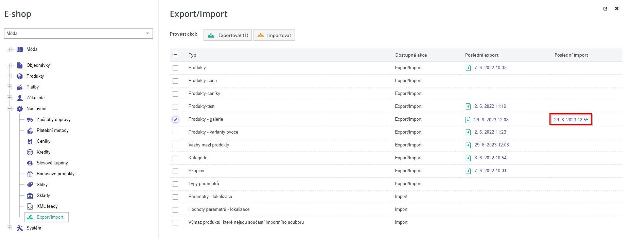Click last import date 29. 6. 2023 12:55
This screenshot has height=239, width=631.
click(x=571, y=120)
